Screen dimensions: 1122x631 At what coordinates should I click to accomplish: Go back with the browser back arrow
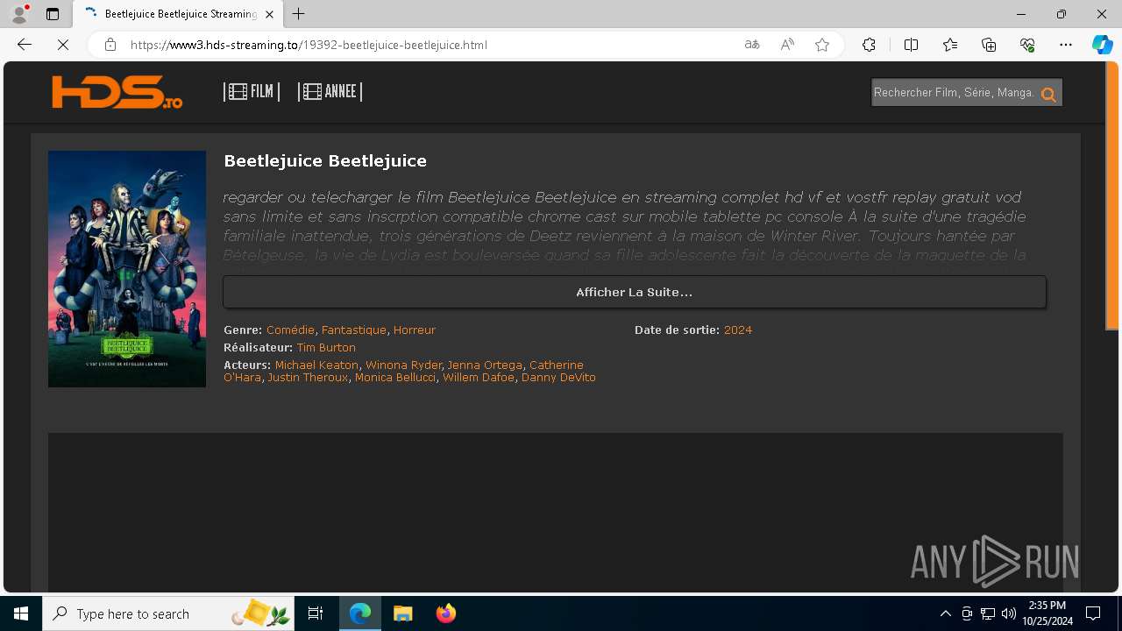coord(25,45)
